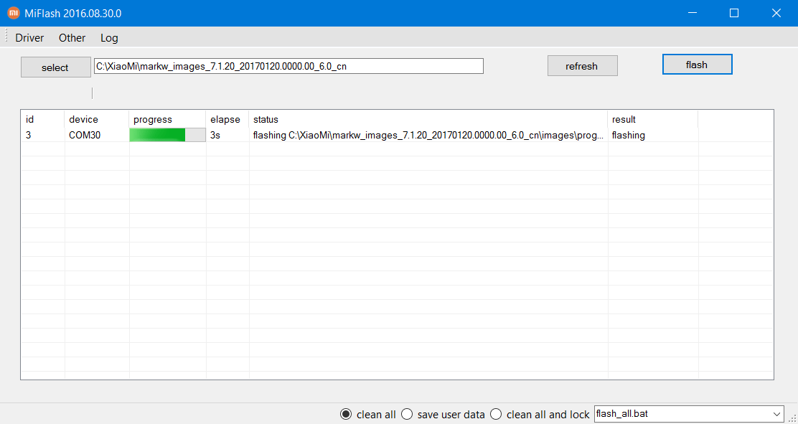Open the Other menu
The height and width of the screenshot is (424, 798).
tap(72, 38)
